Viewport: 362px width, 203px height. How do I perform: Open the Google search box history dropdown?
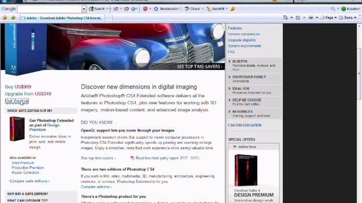84,9
